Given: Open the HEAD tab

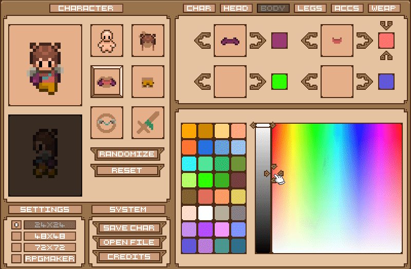Looking at the screenshot, I should (236, 8).
